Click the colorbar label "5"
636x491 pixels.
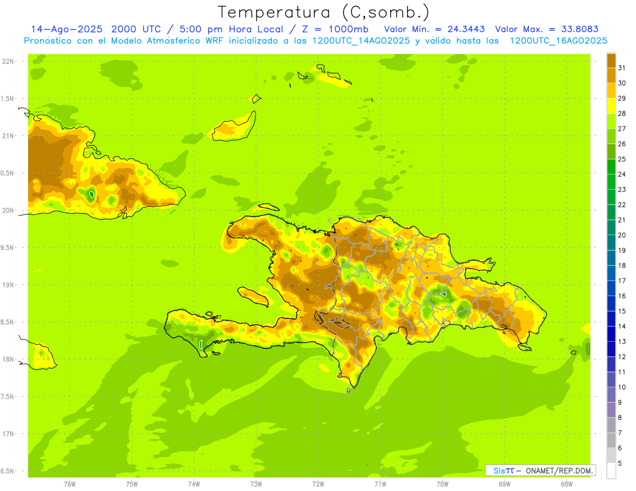coord(620,463)
